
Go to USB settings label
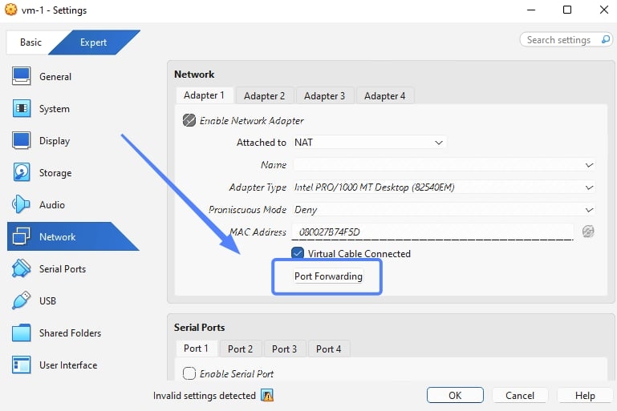click(47, 301)
